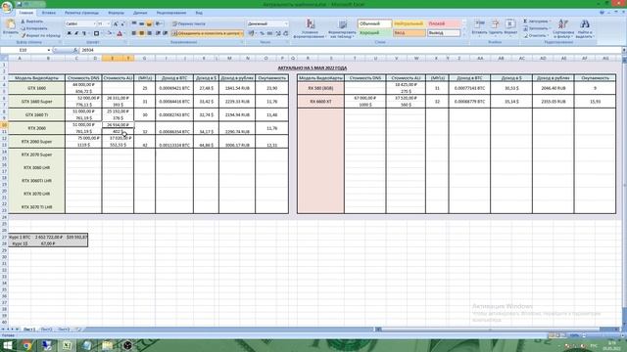This screenshot has height=352, width=627.
Task: Click the Office button logo
Action: point(7,7)
